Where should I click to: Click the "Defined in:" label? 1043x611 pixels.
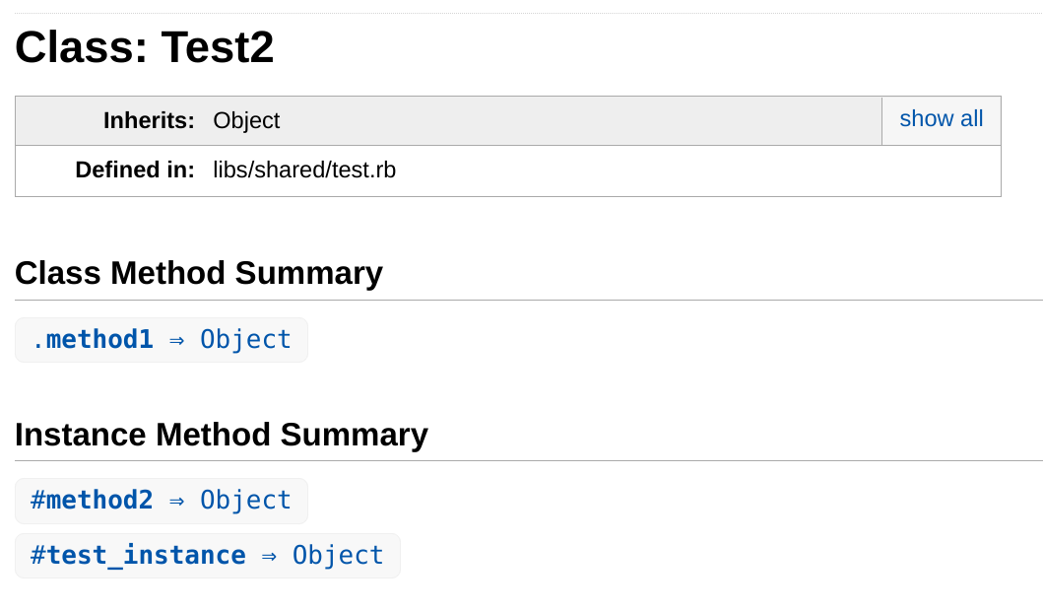coord(135,170)
